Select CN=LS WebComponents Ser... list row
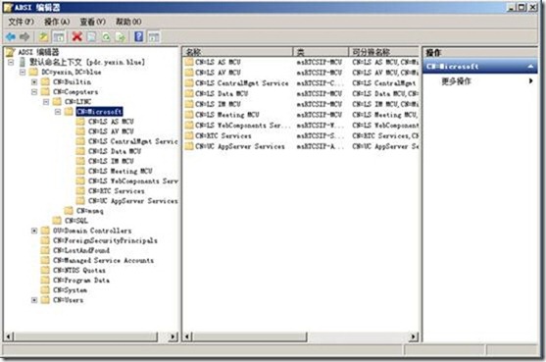 301,125
